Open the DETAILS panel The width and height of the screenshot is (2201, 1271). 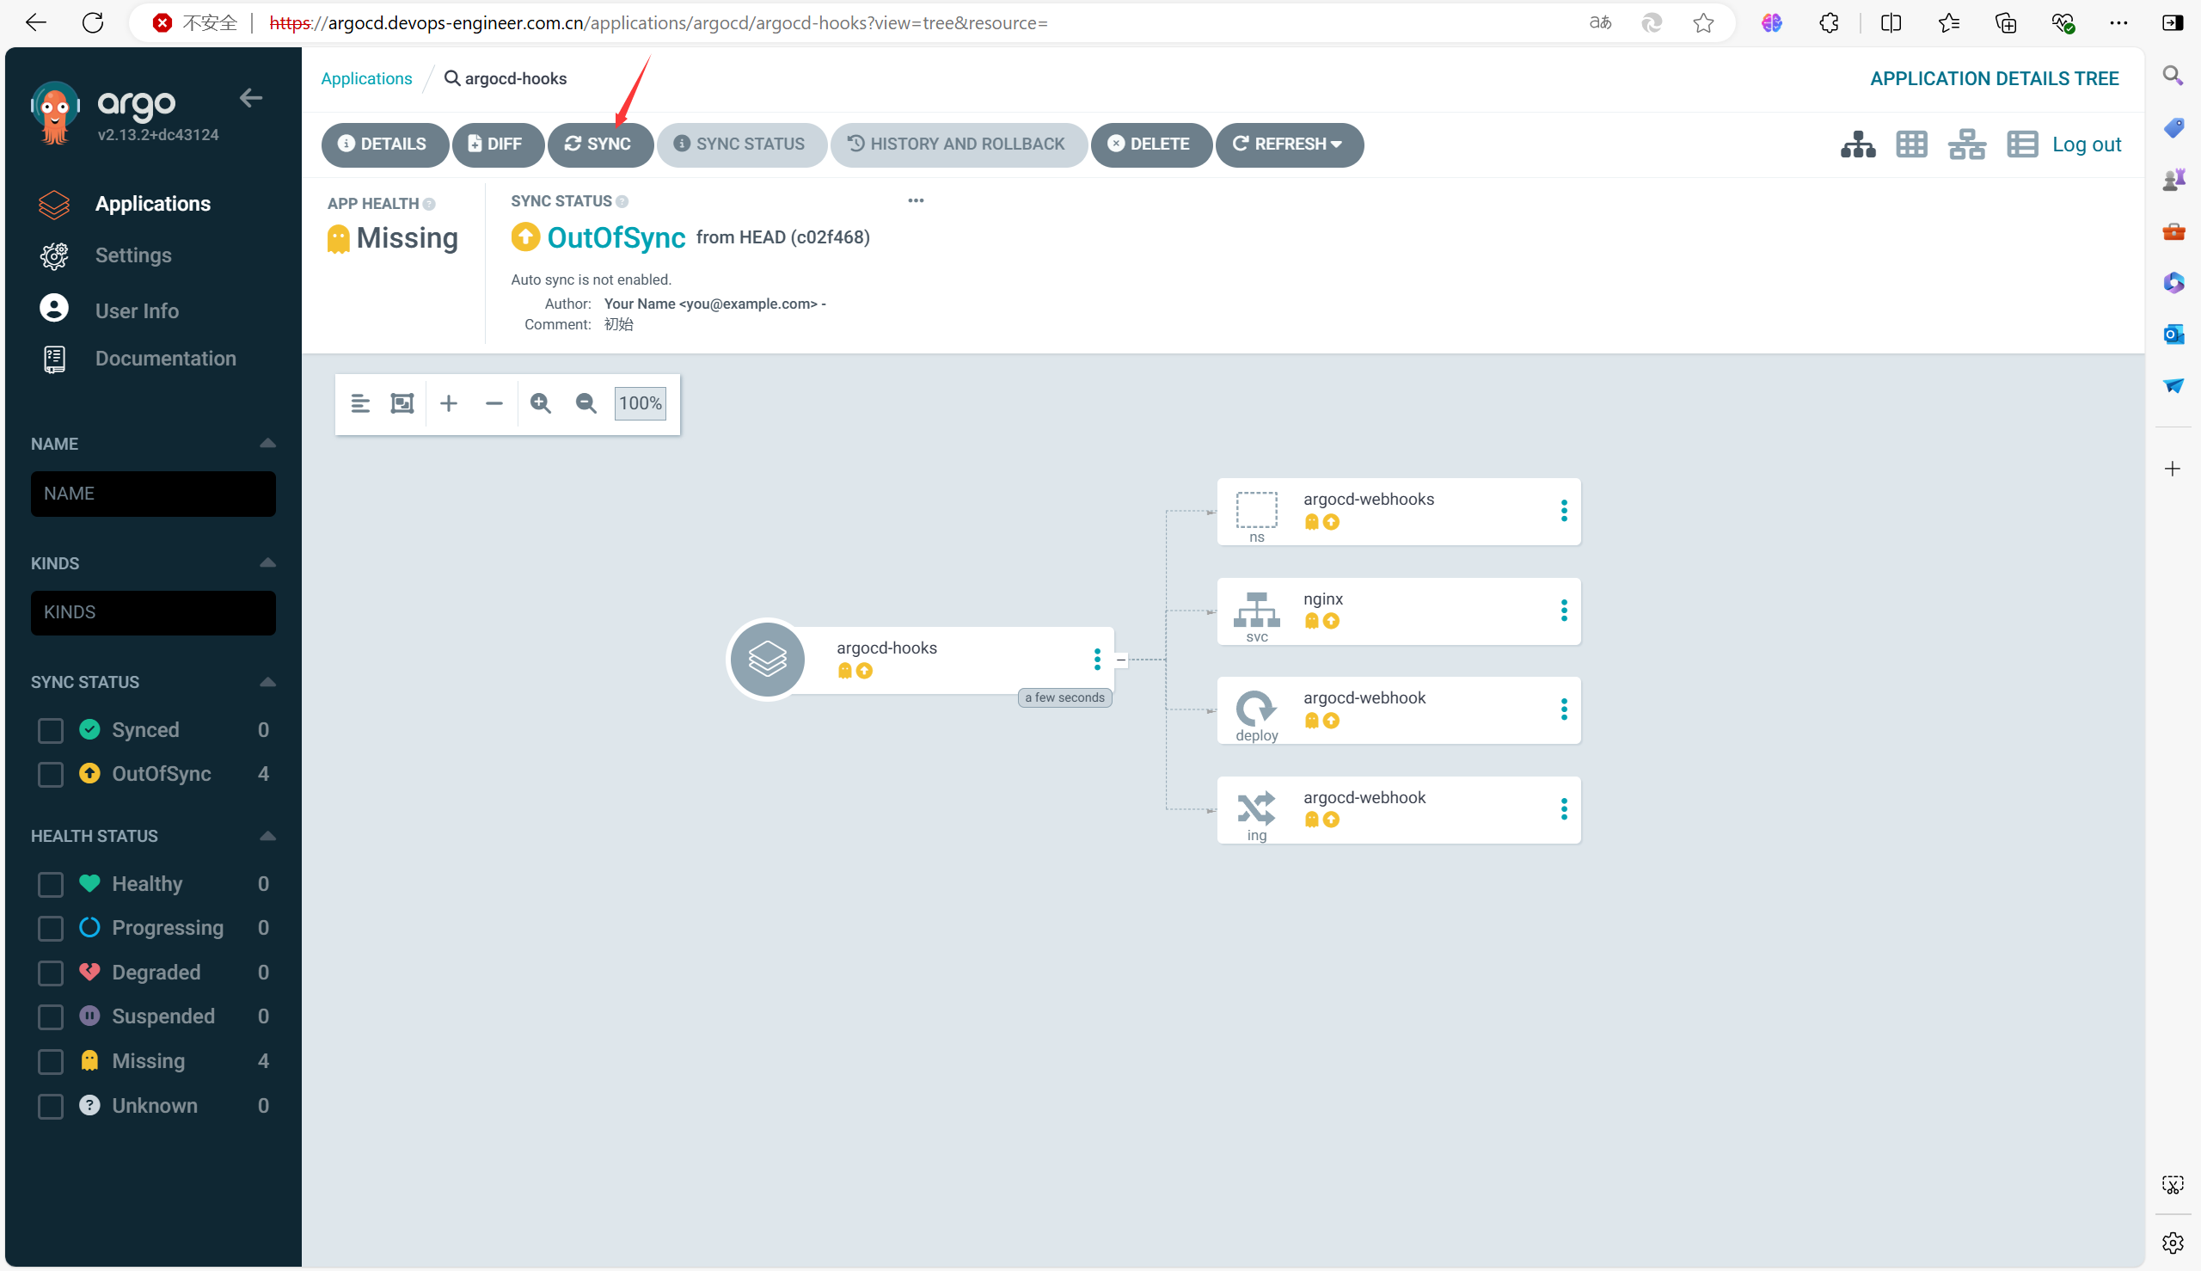(x=384, y=144)
